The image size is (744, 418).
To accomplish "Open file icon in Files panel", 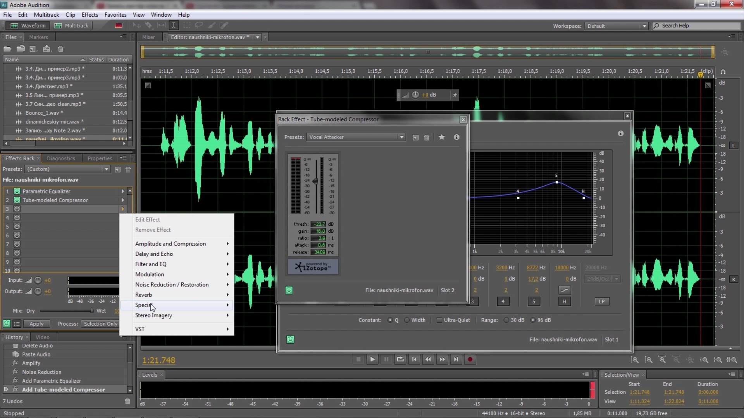I will (x=7, y=49).
